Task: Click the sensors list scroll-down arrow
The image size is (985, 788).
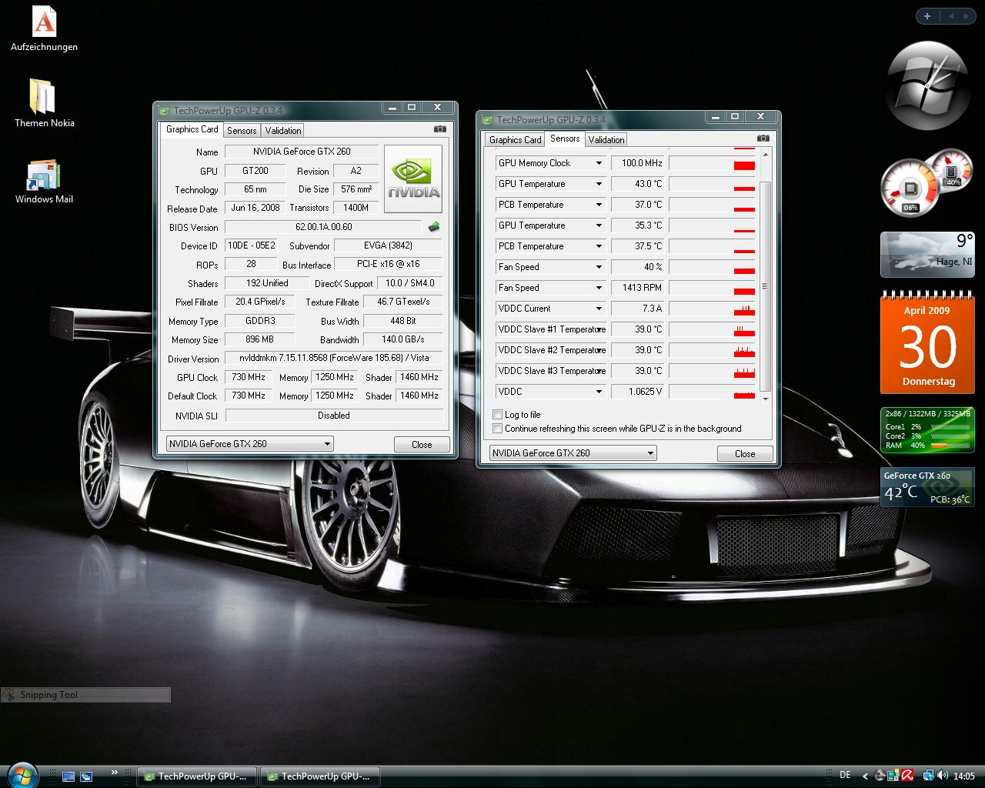Action: click(765, 399)
